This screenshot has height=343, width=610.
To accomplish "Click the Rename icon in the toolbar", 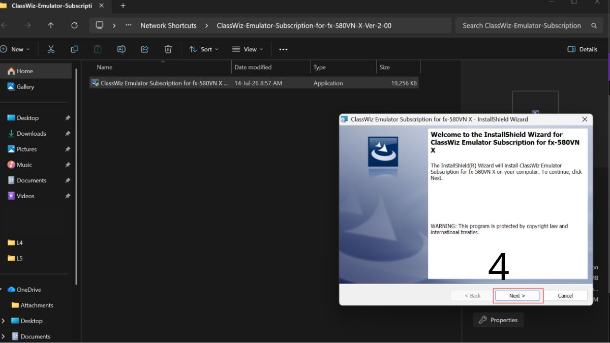I will [121, 49].
